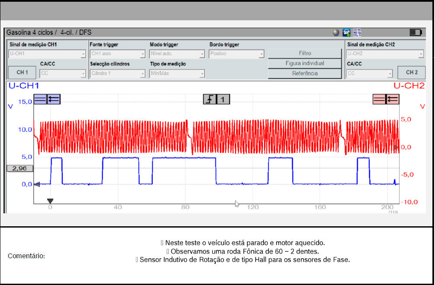Click the 2,96 trigger level marker
Image resolution: width=435 pixels, height=285 pixels.
(19, 168)
